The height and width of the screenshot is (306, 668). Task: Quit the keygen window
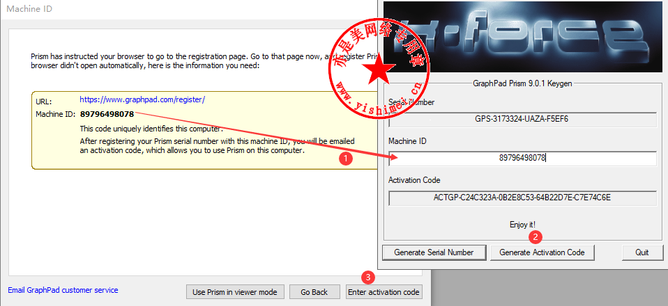[x=642, y=252]
